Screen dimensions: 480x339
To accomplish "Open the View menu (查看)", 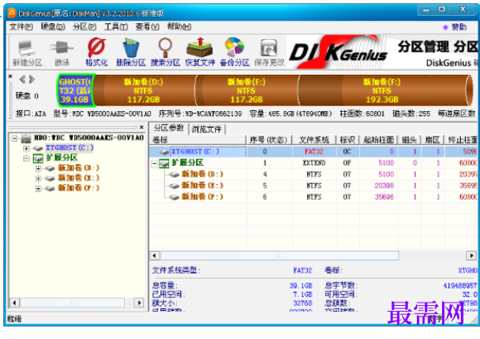I will tap(147, 27).
